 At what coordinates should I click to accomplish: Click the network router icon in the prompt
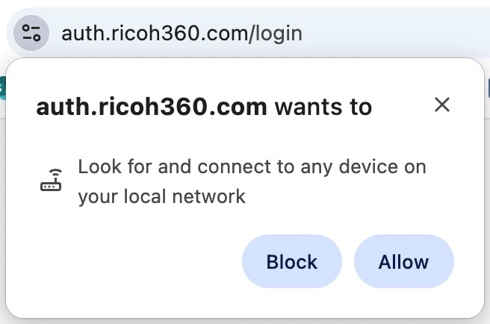pos(52,181)
